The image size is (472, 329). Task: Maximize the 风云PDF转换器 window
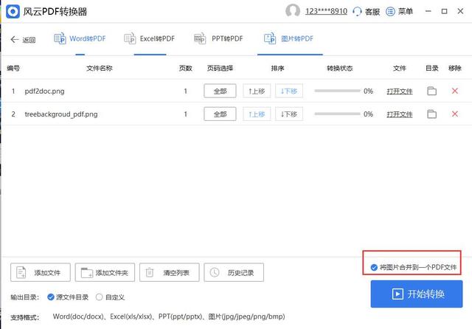444,12
